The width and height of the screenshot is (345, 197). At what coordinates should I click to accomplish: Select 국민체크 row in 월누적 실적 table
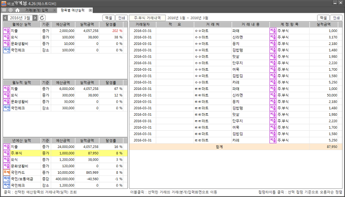point(65,108)
